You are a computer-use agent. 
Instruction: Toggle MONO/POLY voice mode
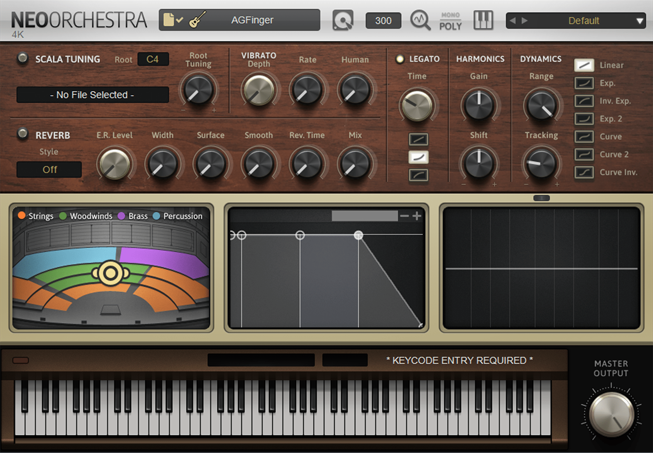[450, 20]
